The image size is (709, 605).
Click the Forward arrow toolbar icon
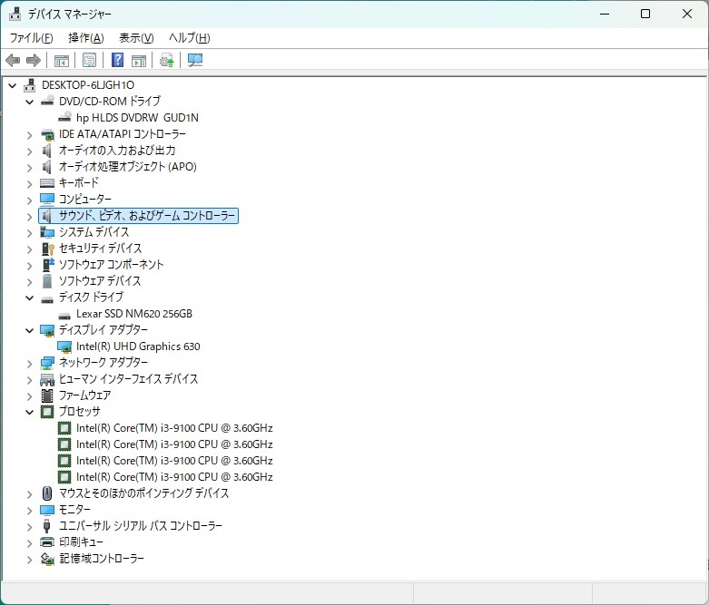click(x=34, y=60)
